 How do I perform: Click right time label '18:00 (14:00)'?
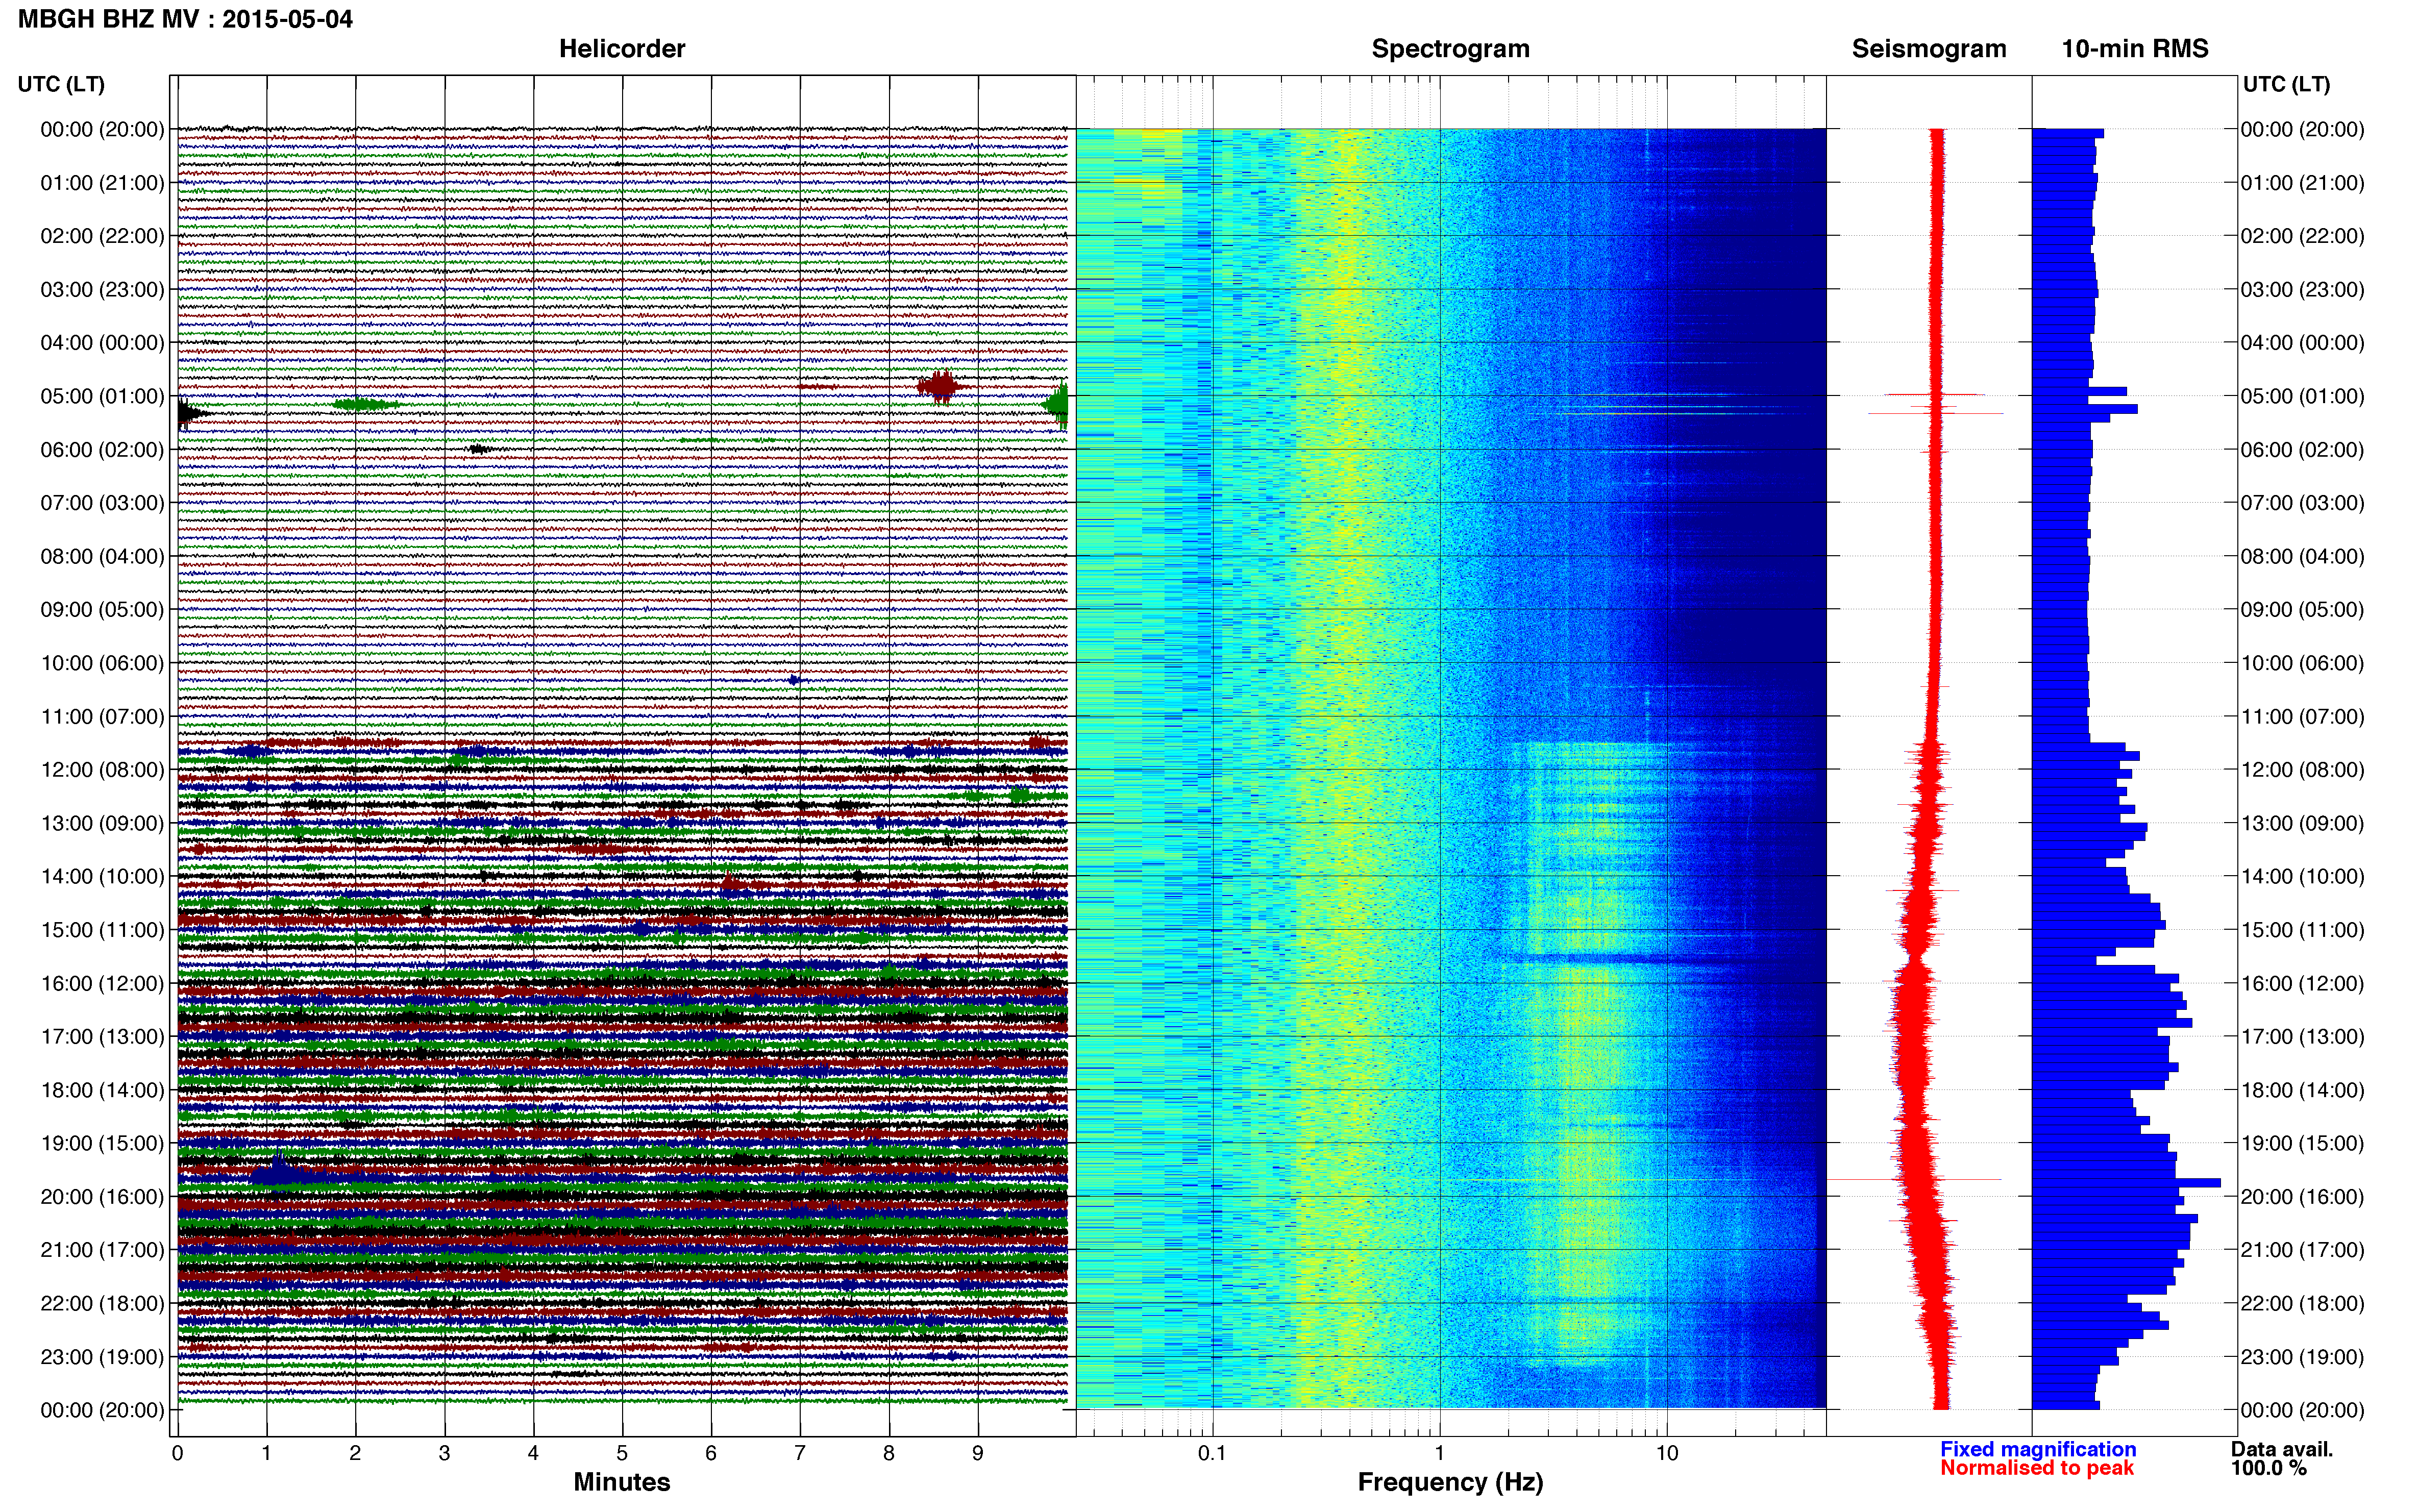(2302, 1090)
